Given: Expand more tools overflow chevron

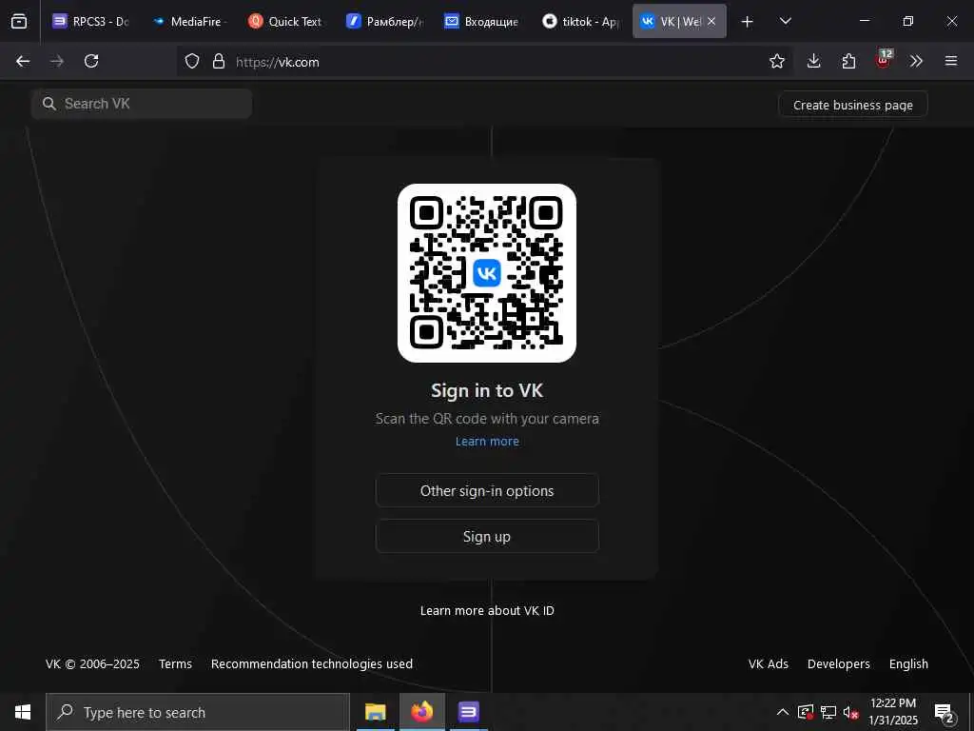Looking at the screenshot, I should pyautogui.click(x=916, y=61).
